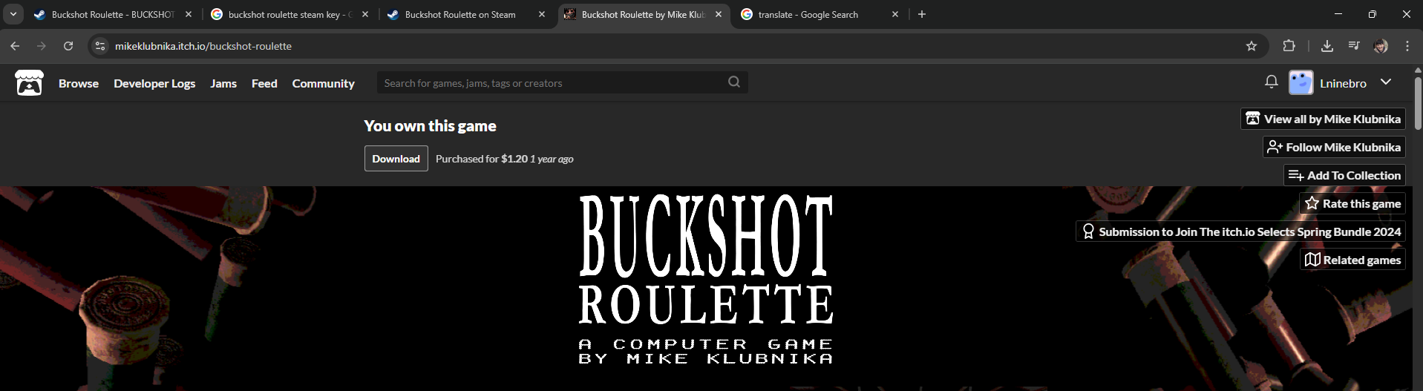Click View all by Mike Klubnika
This screenshot has width=1423, height=391.
(x=1323, y=119)
